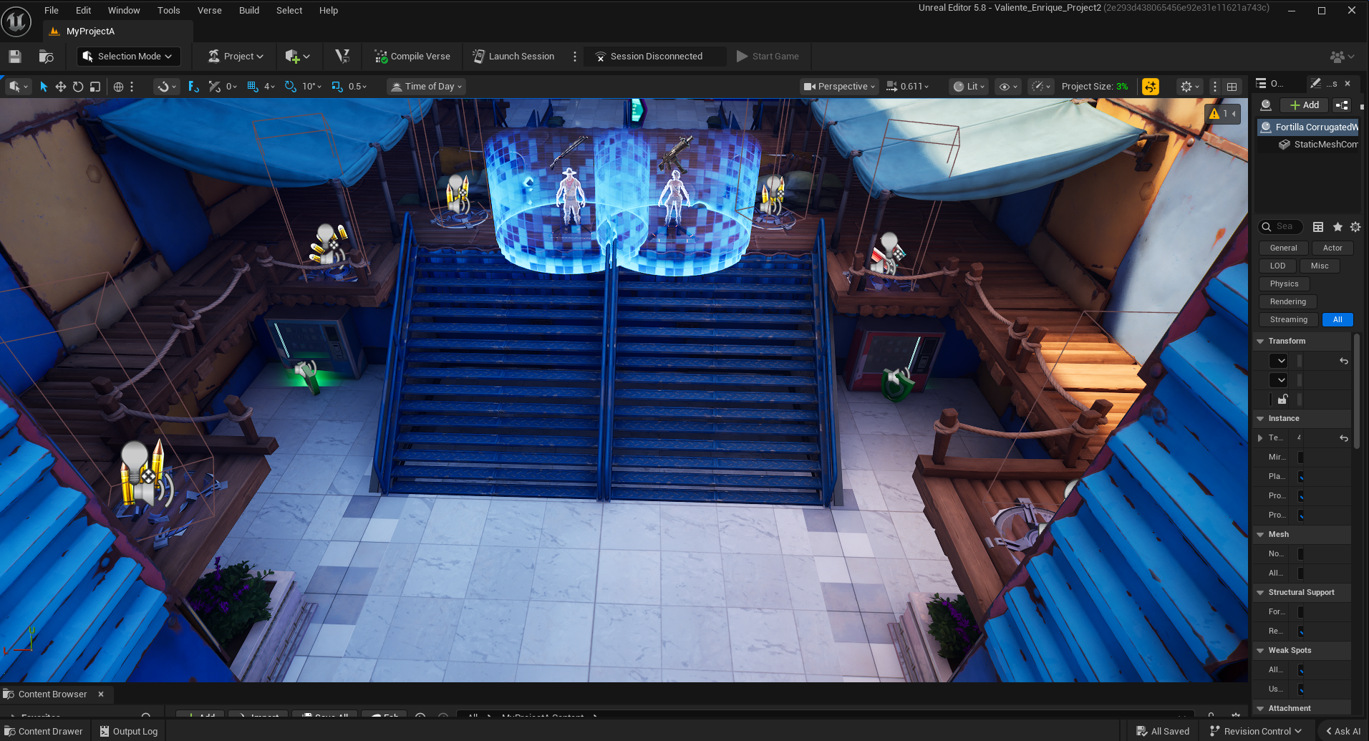Collapse the Instance section
1369x741 pixels.
(x=1260, y=419)
